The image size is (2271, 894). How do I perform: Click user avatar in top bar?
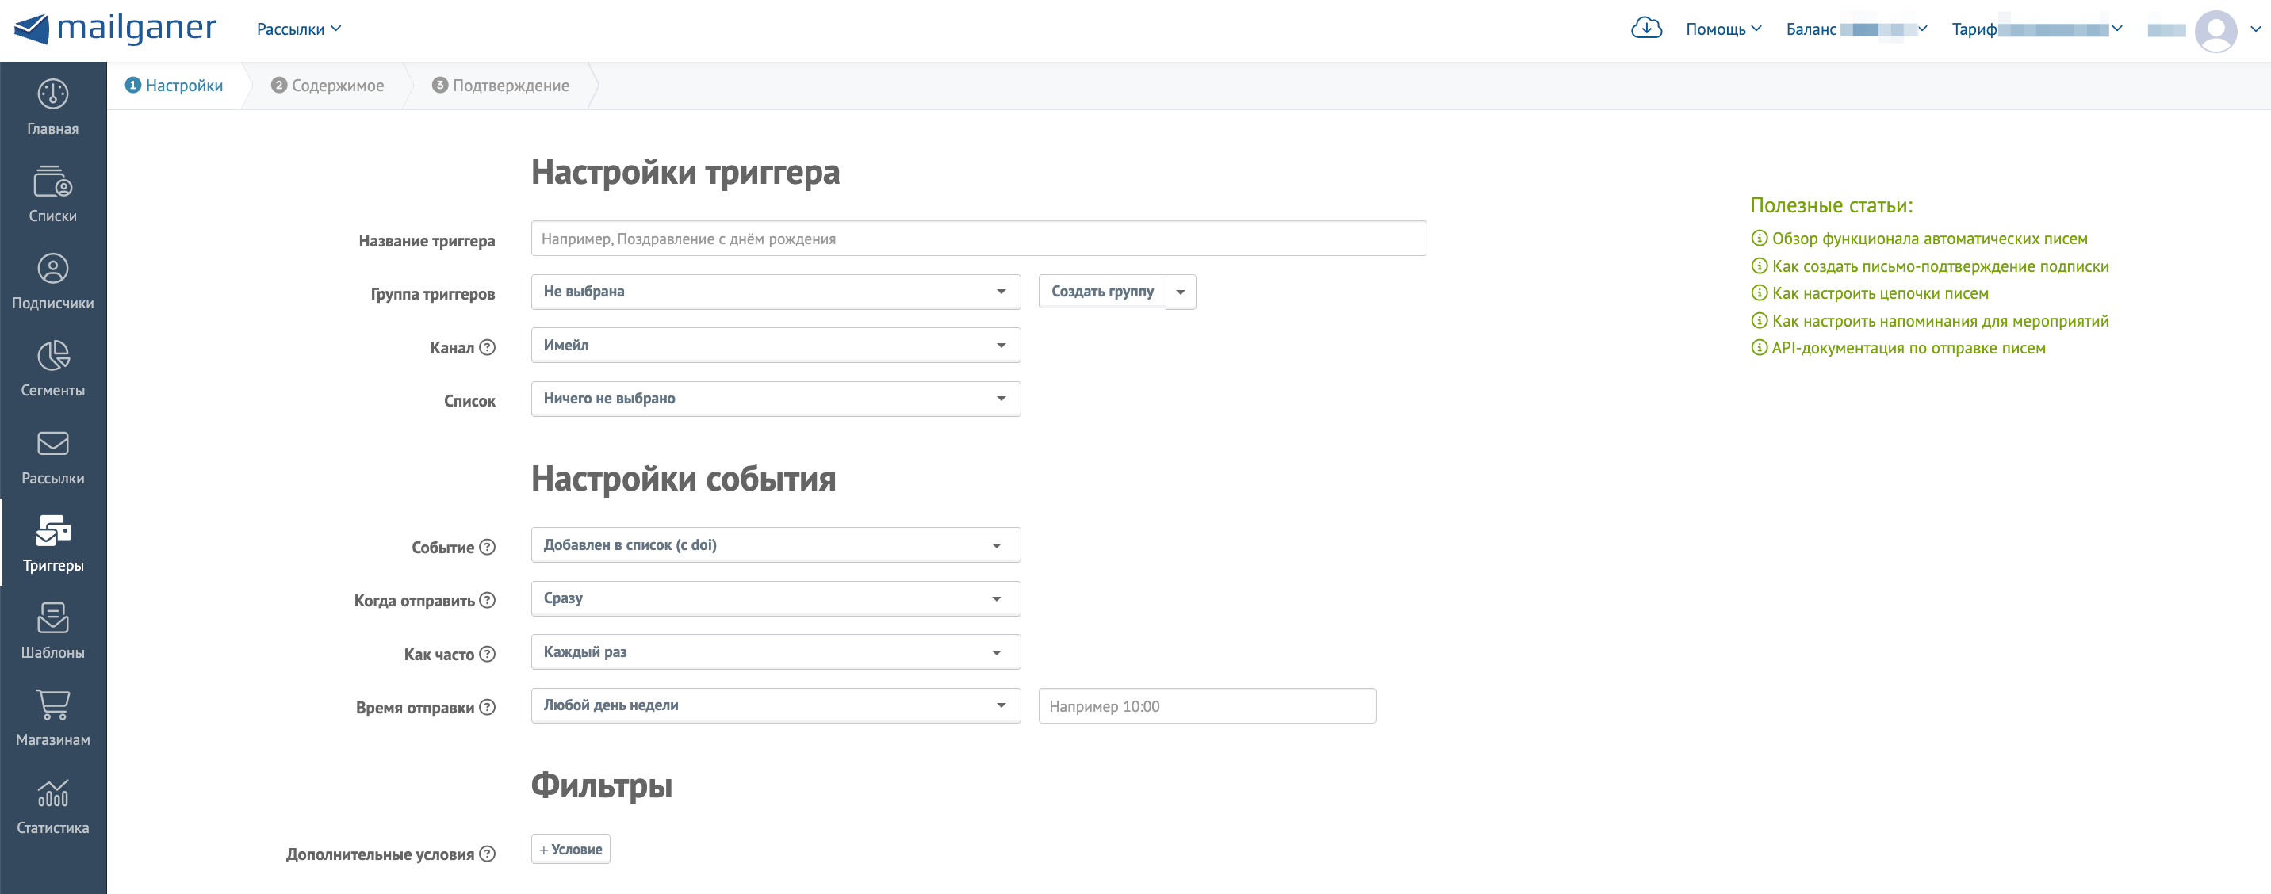(2215, 31)
